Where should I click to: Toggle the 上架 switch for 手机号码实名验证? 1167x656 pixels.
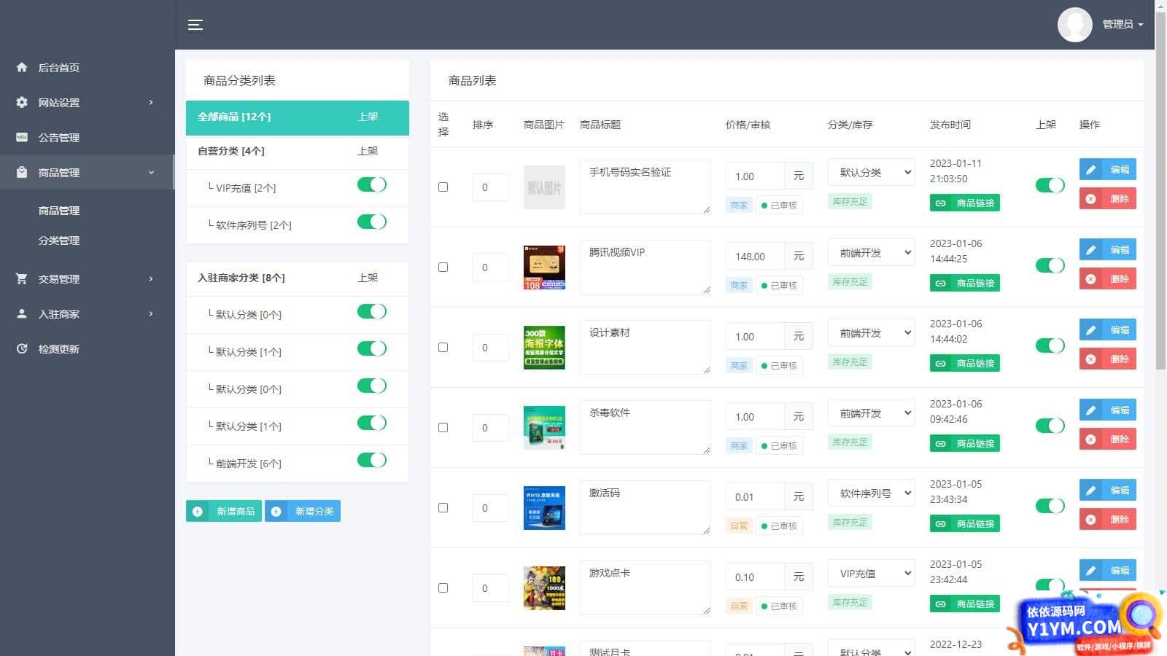tap(1050, 185)
